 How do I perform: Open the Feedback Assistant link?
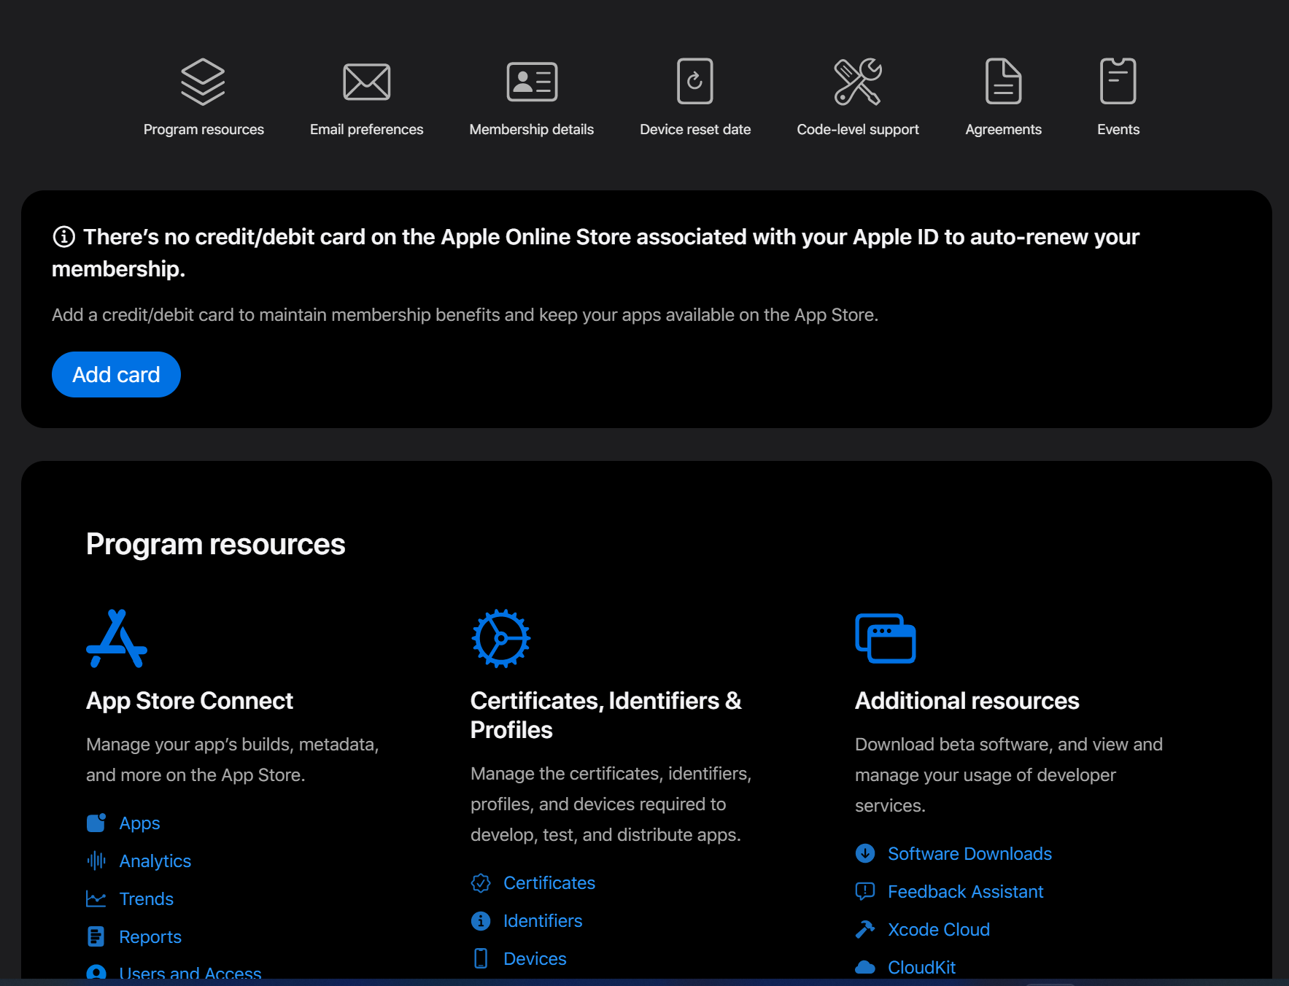pos(965,891)
